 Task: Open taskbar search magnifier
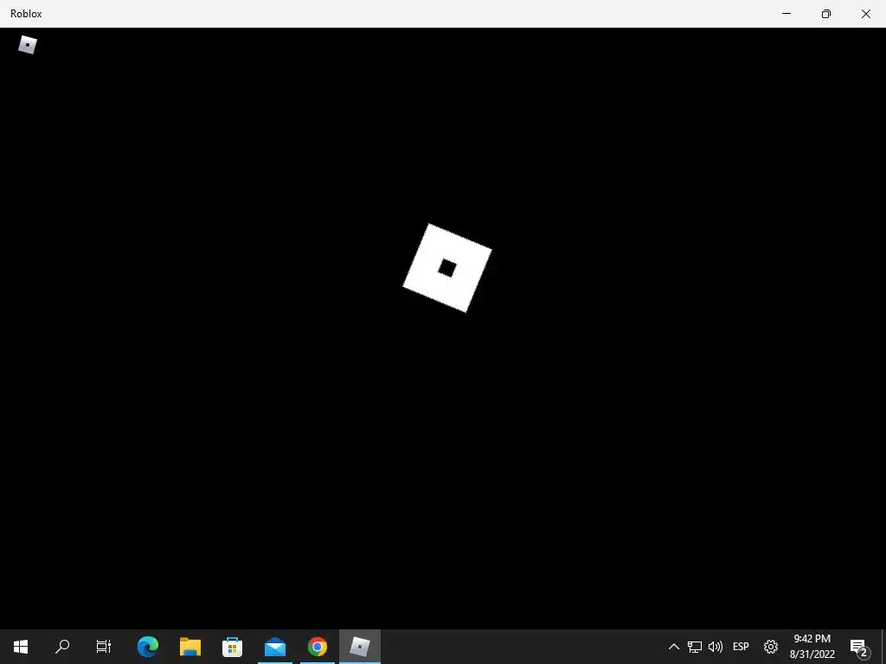tap(62, 647)
